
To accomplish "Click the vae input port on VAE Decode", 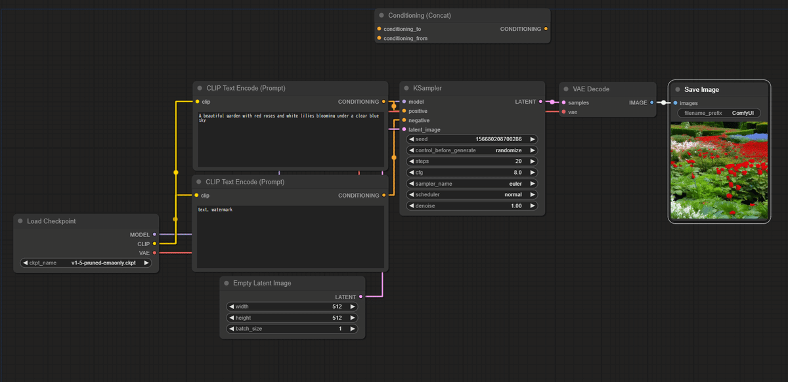I will click(564, 112).
